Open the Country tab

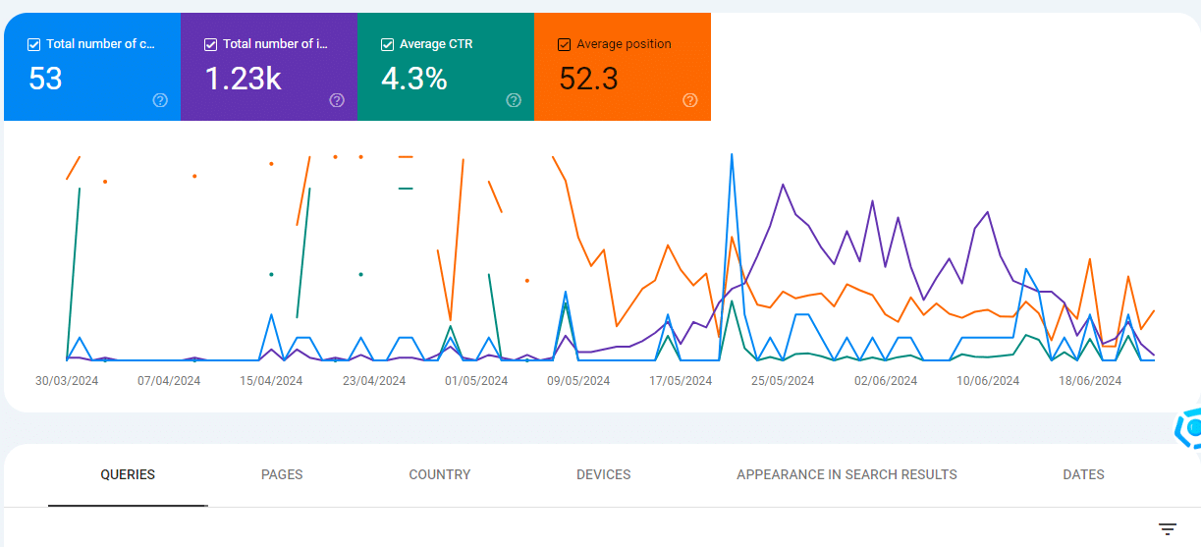click(x=439, y=475)
